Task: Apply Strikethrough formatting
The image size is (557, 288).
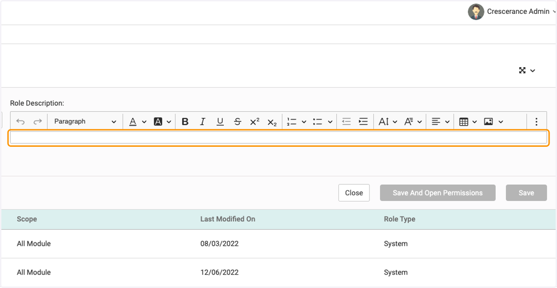Action: coord(238,121)
